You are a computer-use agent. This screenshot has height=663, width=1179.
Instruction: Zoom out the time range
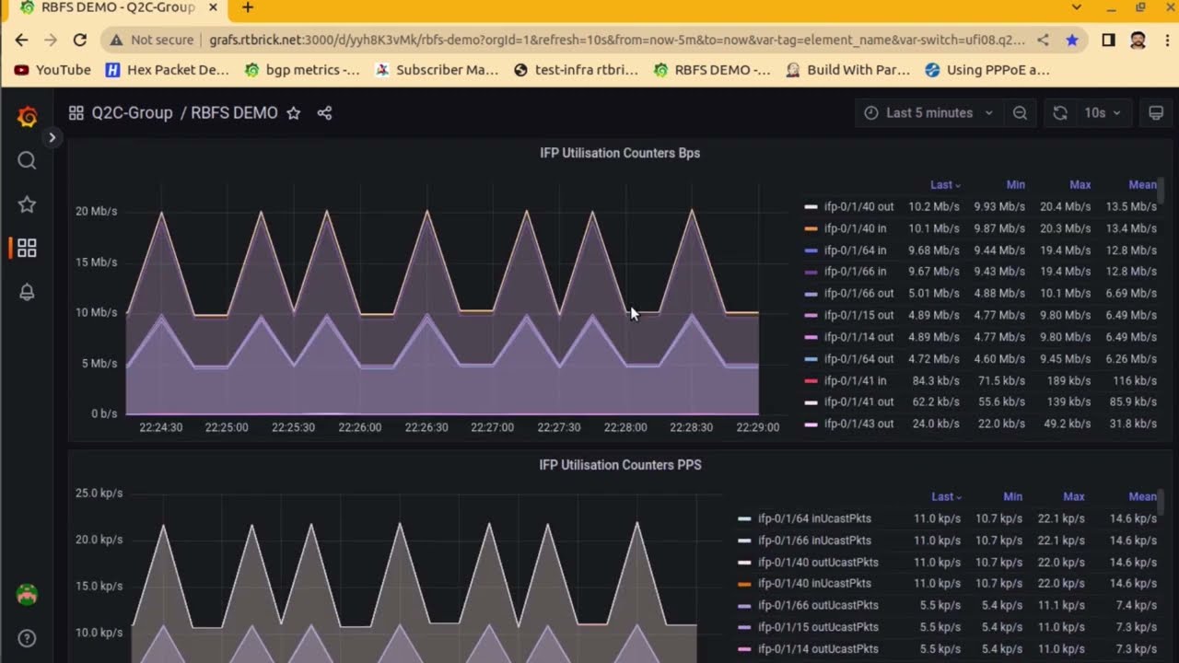1020,113
